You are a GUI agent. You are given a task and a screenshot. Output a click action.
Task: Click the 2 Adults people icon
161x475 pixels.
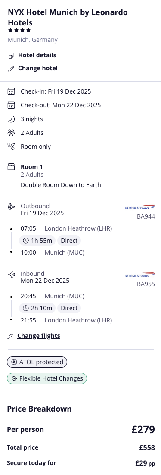click(11, 133)
